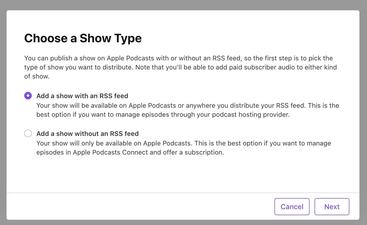Click inside the dialog footer area
Viewport: 367px width, 225px height.
151,206
